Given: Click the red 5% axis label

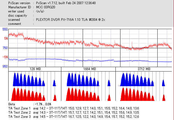Looking at the screenshot, I should coord(6,39).
